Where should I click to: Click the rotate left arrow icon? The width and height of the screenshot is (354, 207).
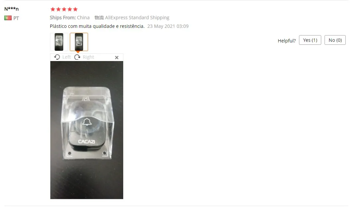(x=57, y=57)
